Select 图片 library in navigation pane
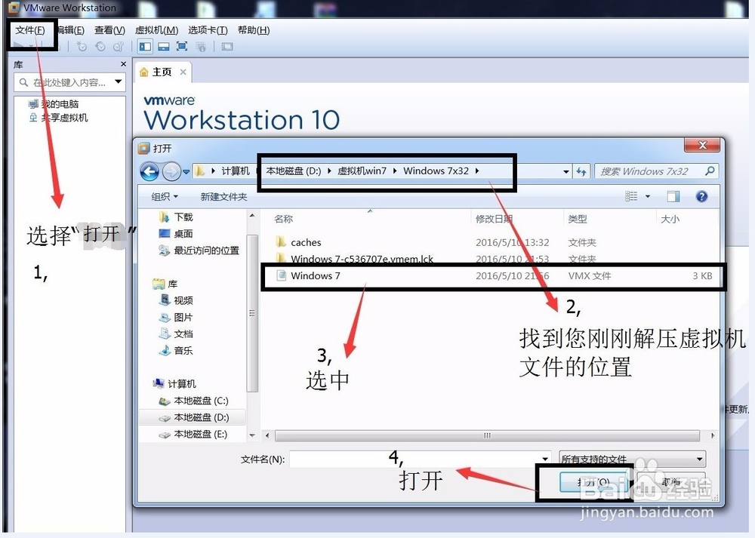This screenshot has width=755, height=538. [x=176, y=318]
